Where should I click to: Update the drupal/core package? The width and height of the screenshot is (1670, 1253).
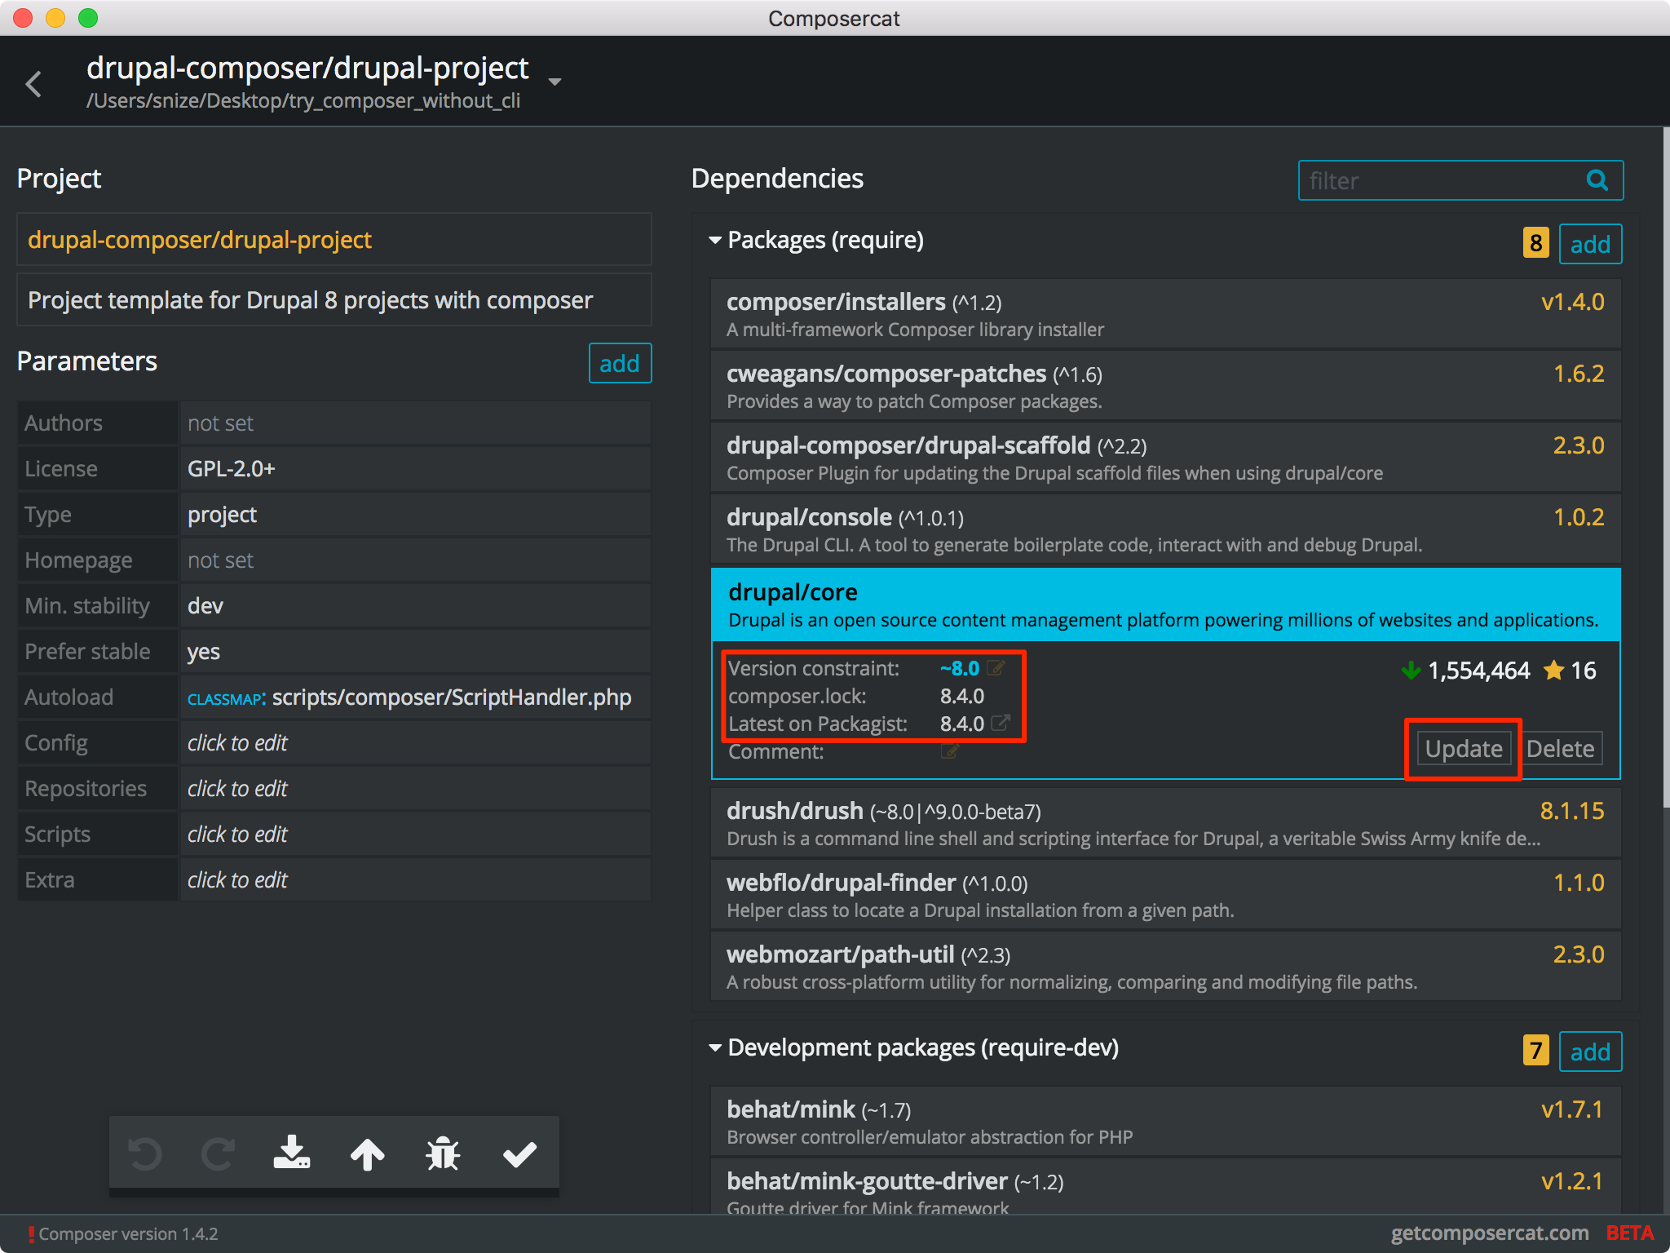pyautogui.click(x=1463, y=749)
